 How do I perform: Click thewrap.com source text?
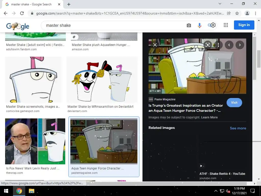click(15, 173)
